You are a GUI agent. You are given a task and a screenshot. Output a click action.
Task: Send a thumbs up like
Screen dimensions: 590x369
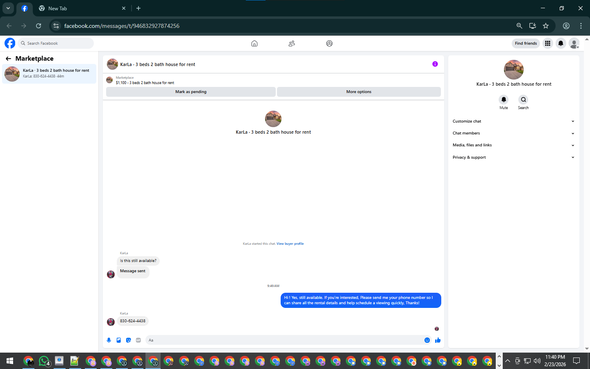point(438,340)
